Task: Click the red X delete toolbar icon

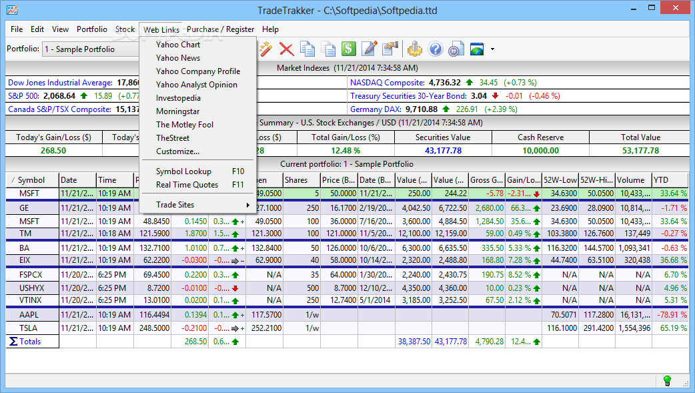Action: 287,49
